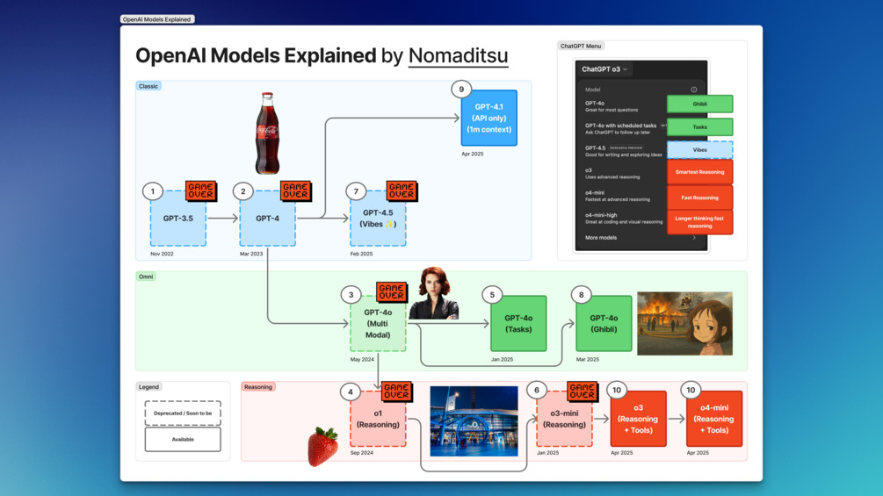
Task: Select the o3-mini (Reasoning) node
Action: coord(564,419)
